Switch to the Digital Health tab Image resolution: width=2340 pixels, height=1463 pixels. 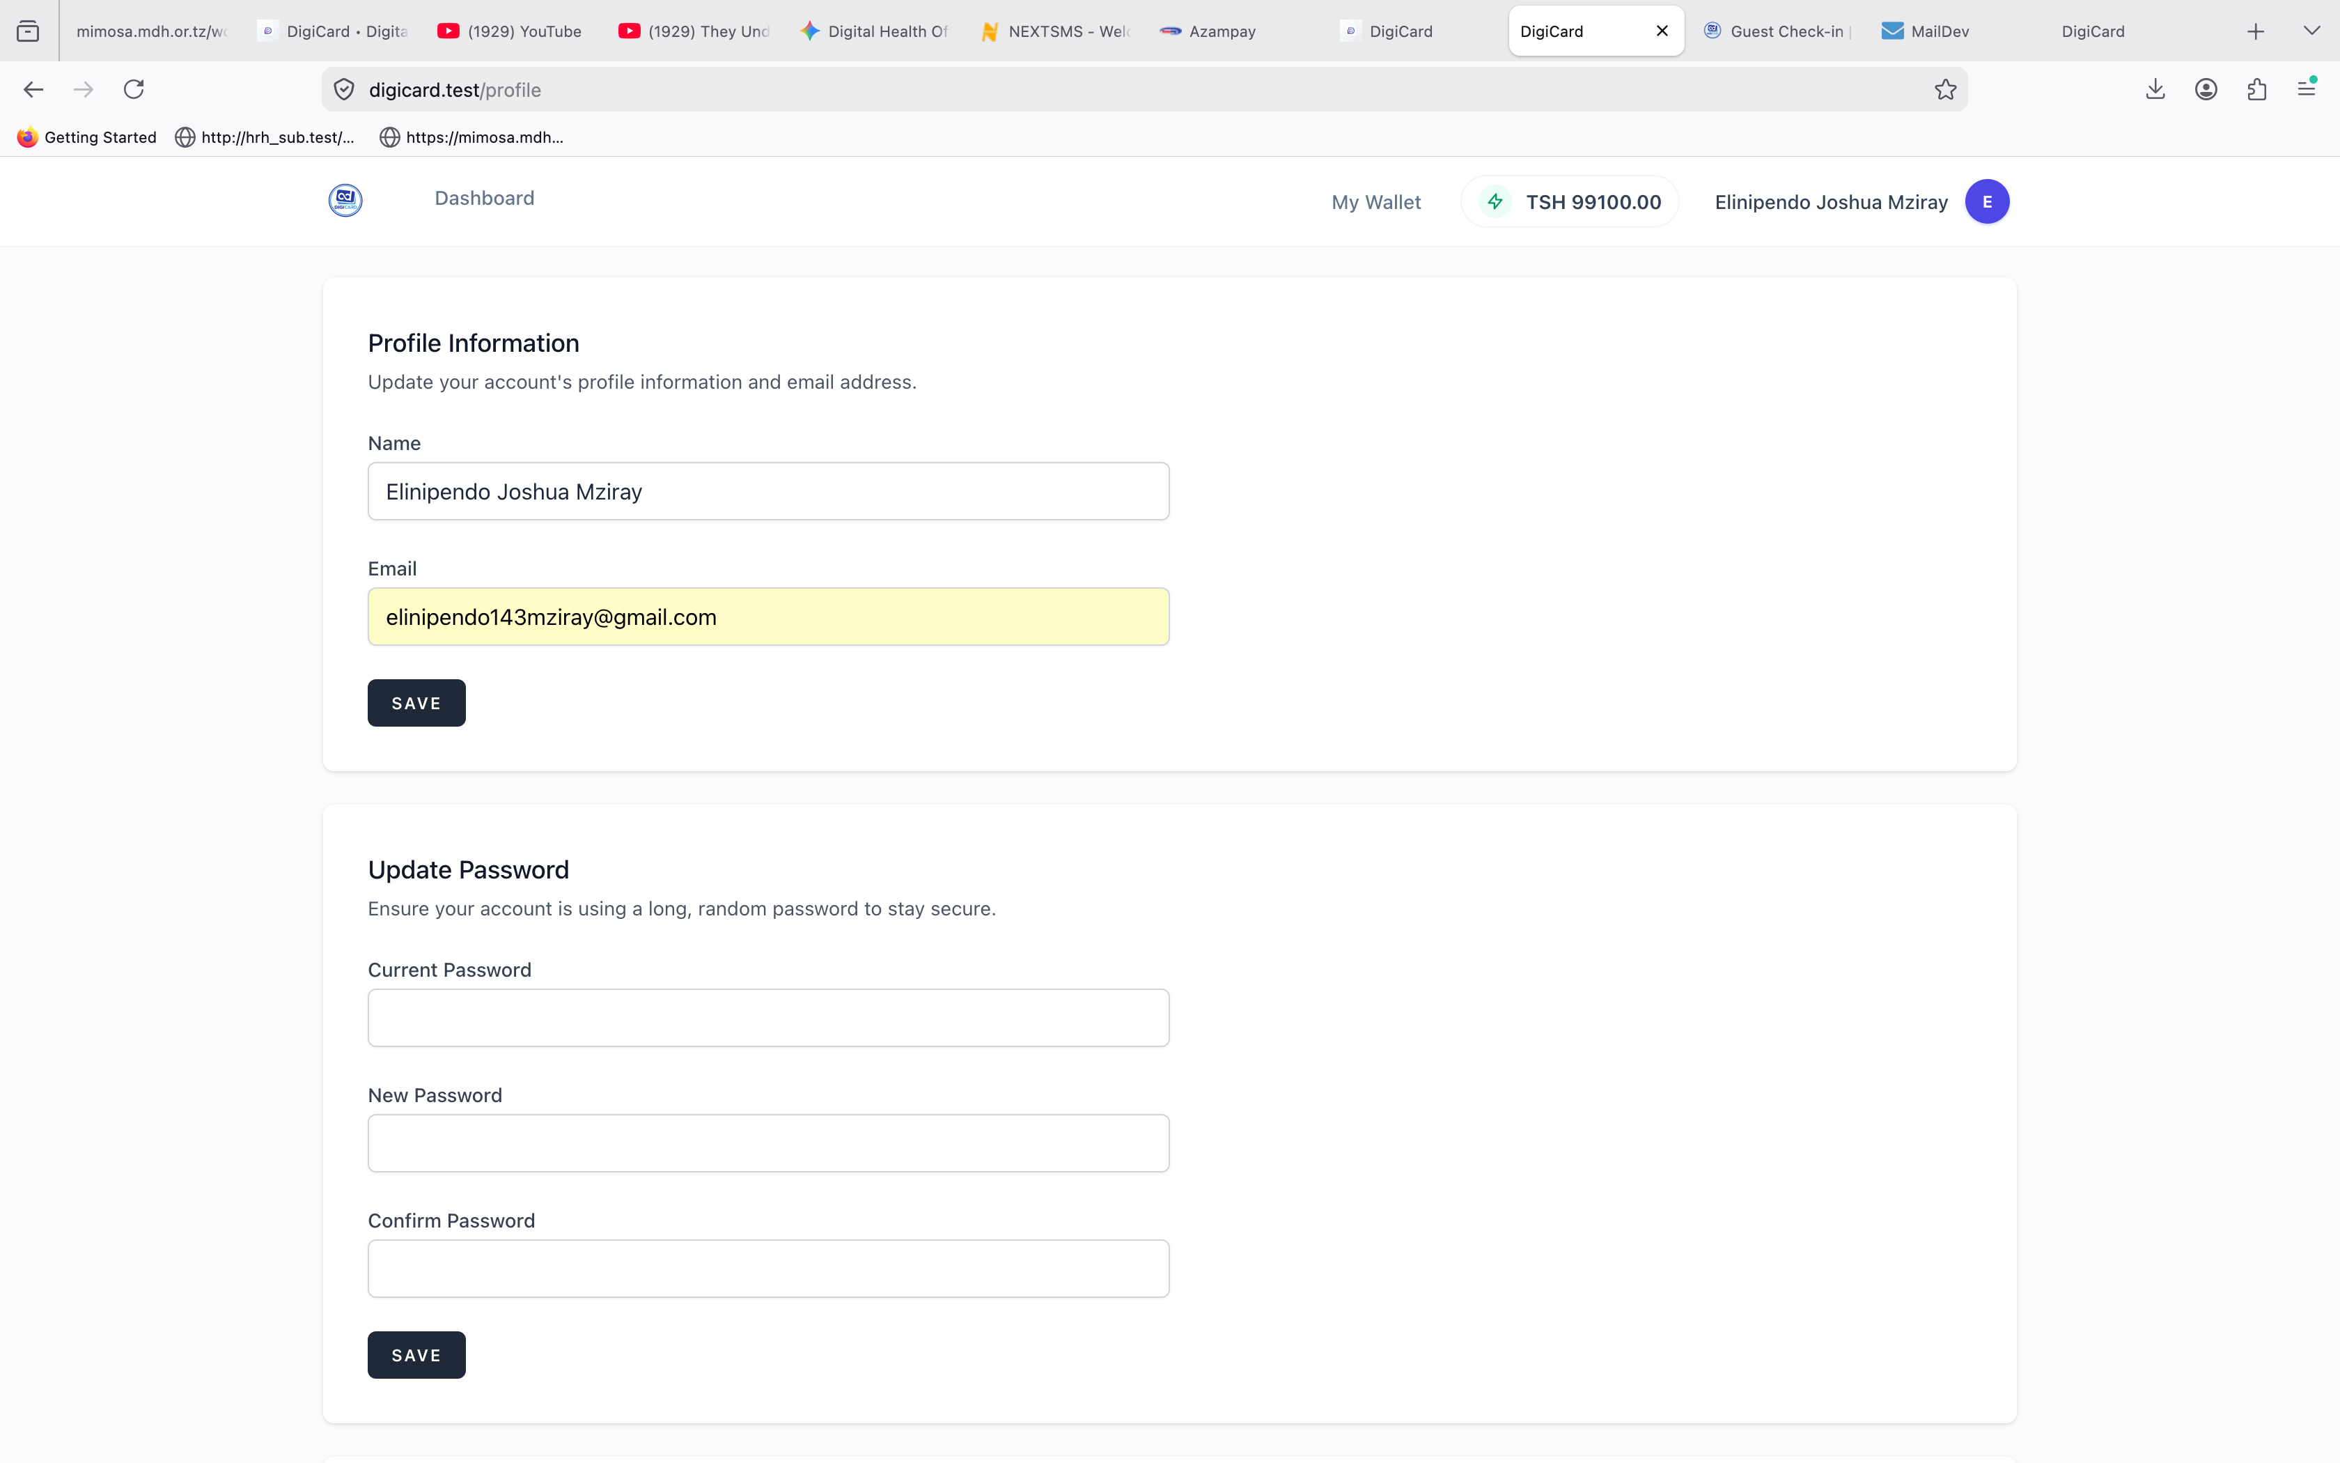pos(875,31)
